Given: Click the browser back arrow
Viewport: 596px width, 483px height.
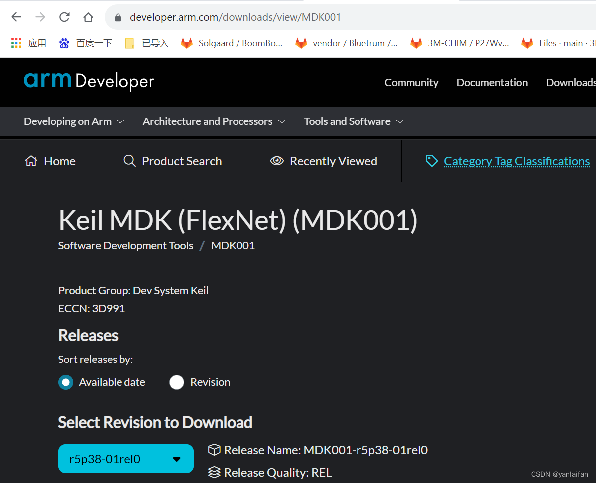Looking at the screenshot, I should (x=16, y=17).
